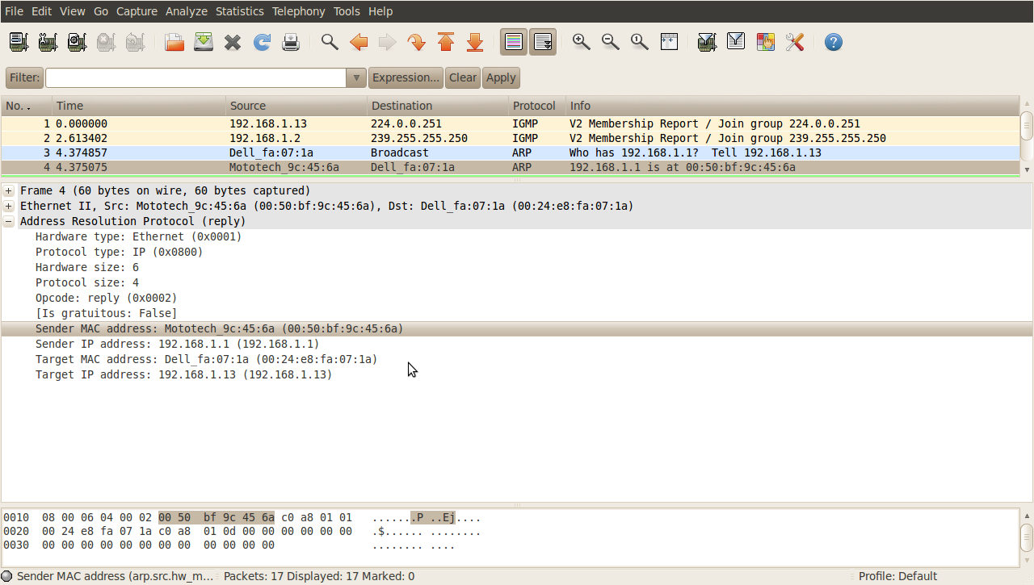Image resolution: width=1034 pixels, height=585 pixels.
Task: Open Preferences with the wrench icon
Action: [x=794, y=41]
